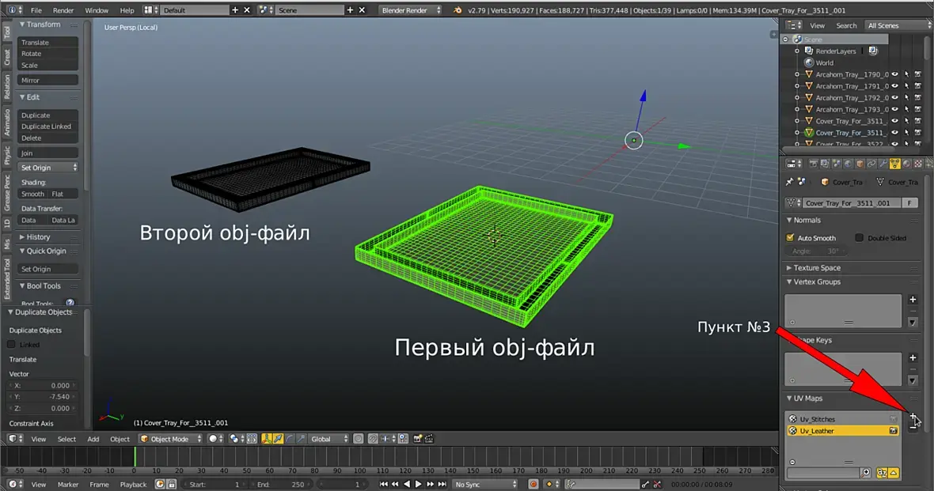The height and width of the screenshot is (491, 934).
Task: Hide Arcahom_Tray__1793 with its eye icon
Action: (x=894, y=109)
